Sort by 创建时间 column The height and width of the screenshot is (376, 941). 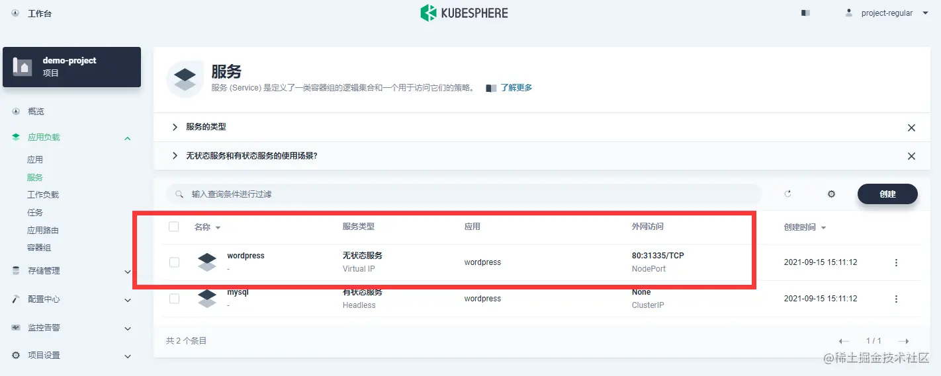click(805, 227)
